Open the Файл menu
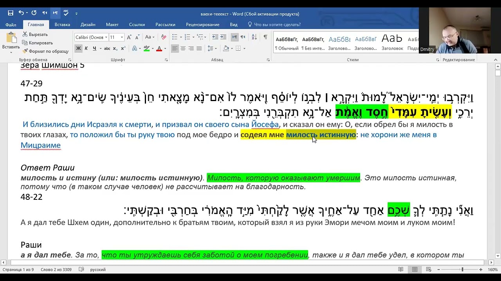Image resolution: width=501 pixels, height=281 pixels. pos(11,25)
